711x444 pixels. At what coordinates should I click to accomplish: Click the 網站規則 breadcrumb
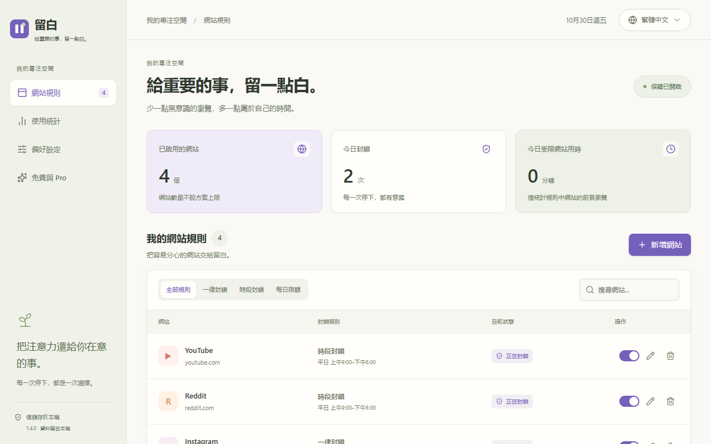coord(217,21)
